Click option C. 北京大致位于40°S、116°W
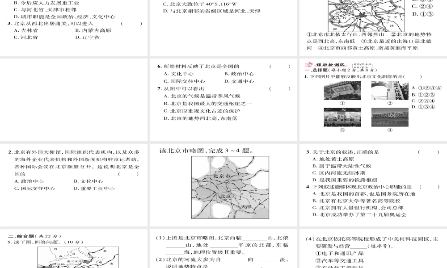 click(200, 4)
